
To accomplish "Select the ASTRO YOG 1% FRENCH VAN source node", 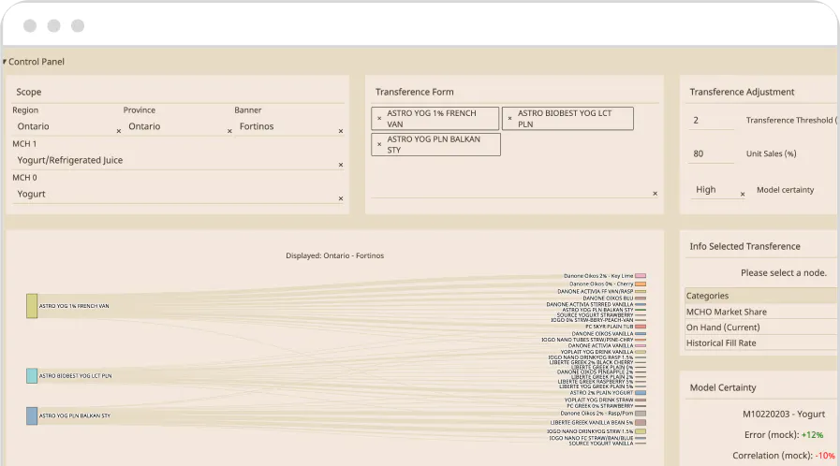I will [32, 306].
